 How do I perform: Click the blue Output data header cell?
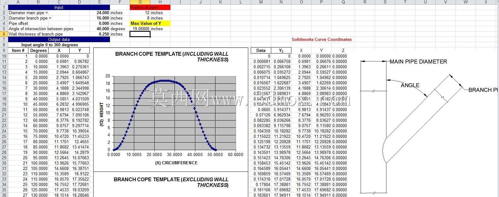(59, 40)
